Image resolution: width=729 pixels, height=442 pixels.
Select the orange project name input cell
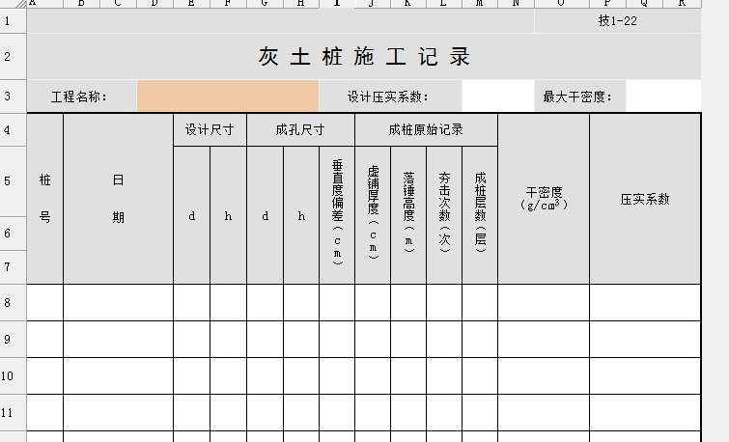(228, 97)
